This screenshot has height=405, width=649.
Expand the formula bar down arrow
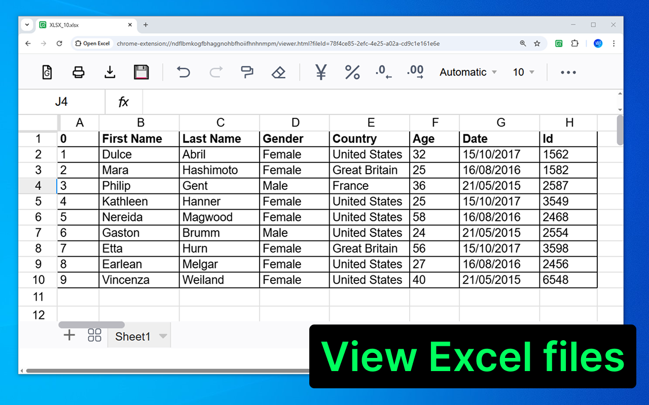(620, 109)
